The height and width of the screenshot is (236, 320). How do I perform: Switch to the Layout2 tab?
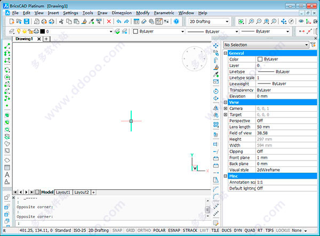(82, 192)
